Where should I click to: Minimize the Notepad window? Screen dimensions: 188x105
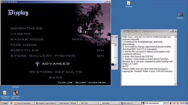coord(171,31)
